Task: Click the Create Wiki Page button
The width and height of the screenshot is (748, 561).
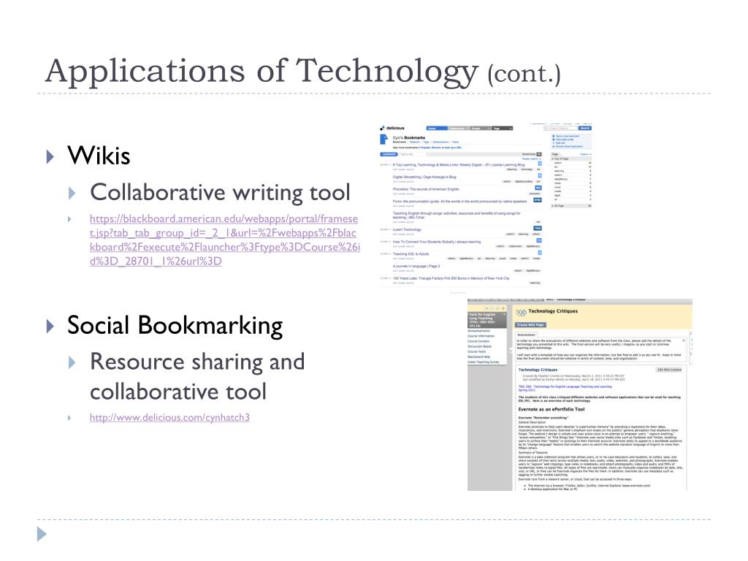Action: 530,325
